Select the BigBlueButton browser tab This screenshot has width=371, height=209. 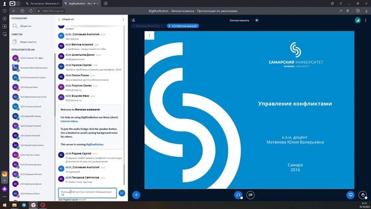click(81, 3)
